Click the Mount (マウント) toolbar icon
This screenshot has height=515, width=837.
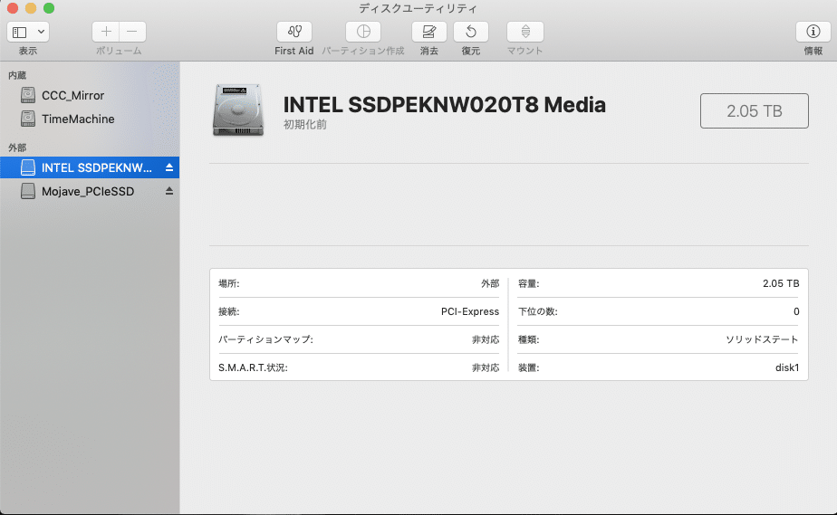525,32
